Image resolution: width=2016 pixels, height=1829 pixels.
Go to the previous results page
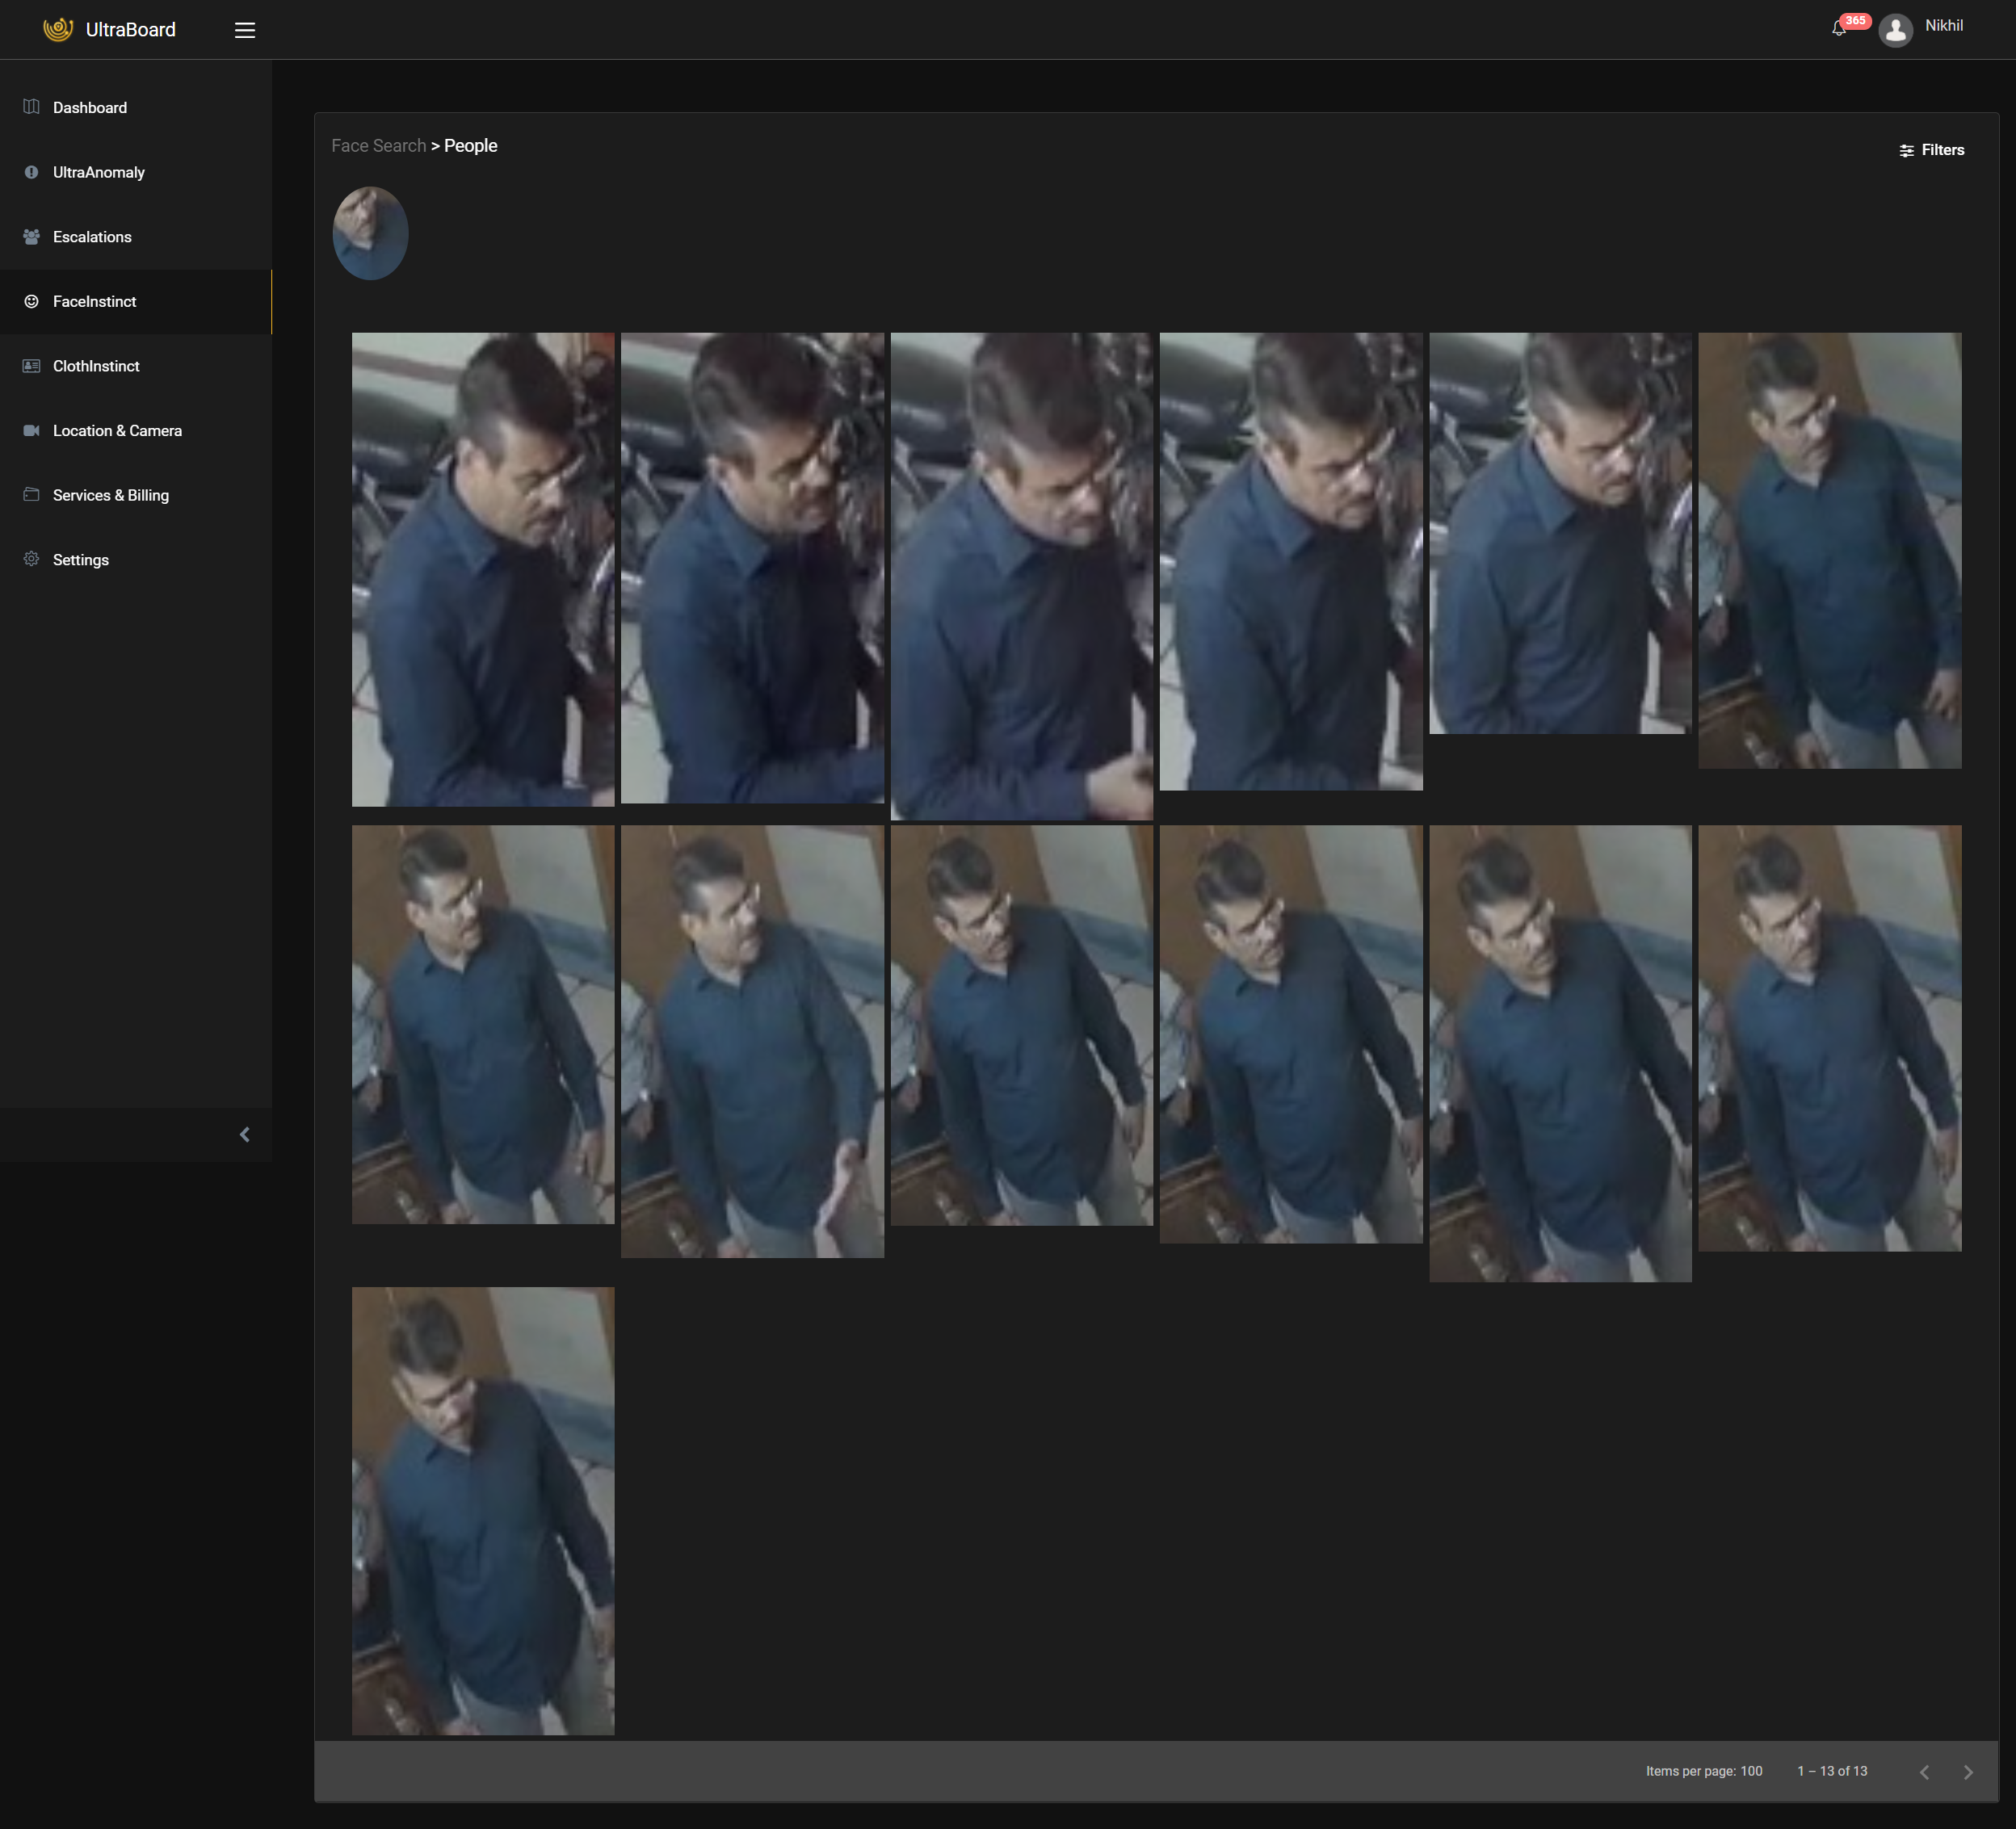tap(1924, 1772)
